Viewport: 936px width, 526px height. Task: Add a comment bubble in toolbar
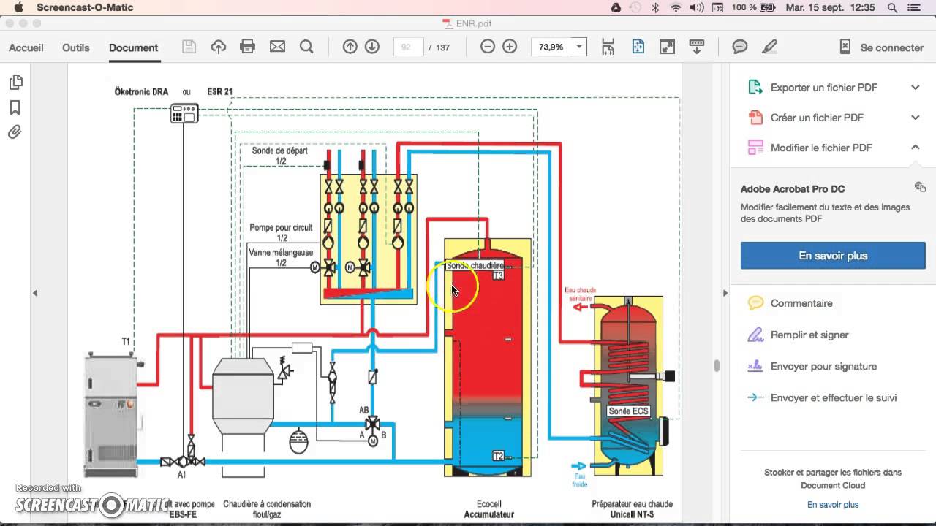click(740, 47)
